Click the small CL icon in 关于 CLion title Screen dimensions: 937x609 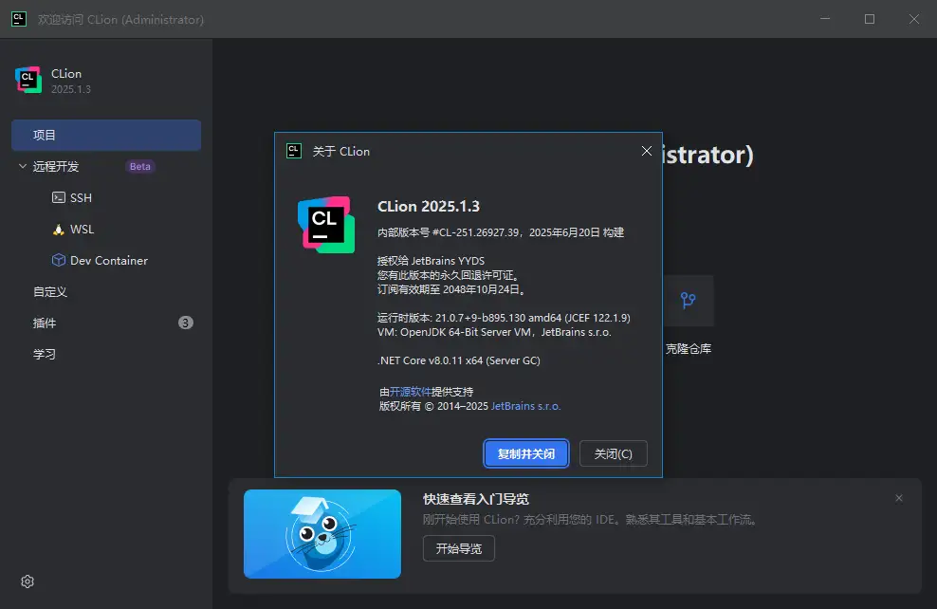tap(294, 151)
